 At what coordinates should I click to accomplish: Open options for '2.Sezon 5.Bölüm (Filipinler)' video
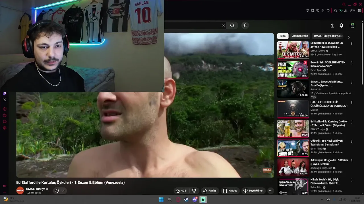[x=352, y=122]
